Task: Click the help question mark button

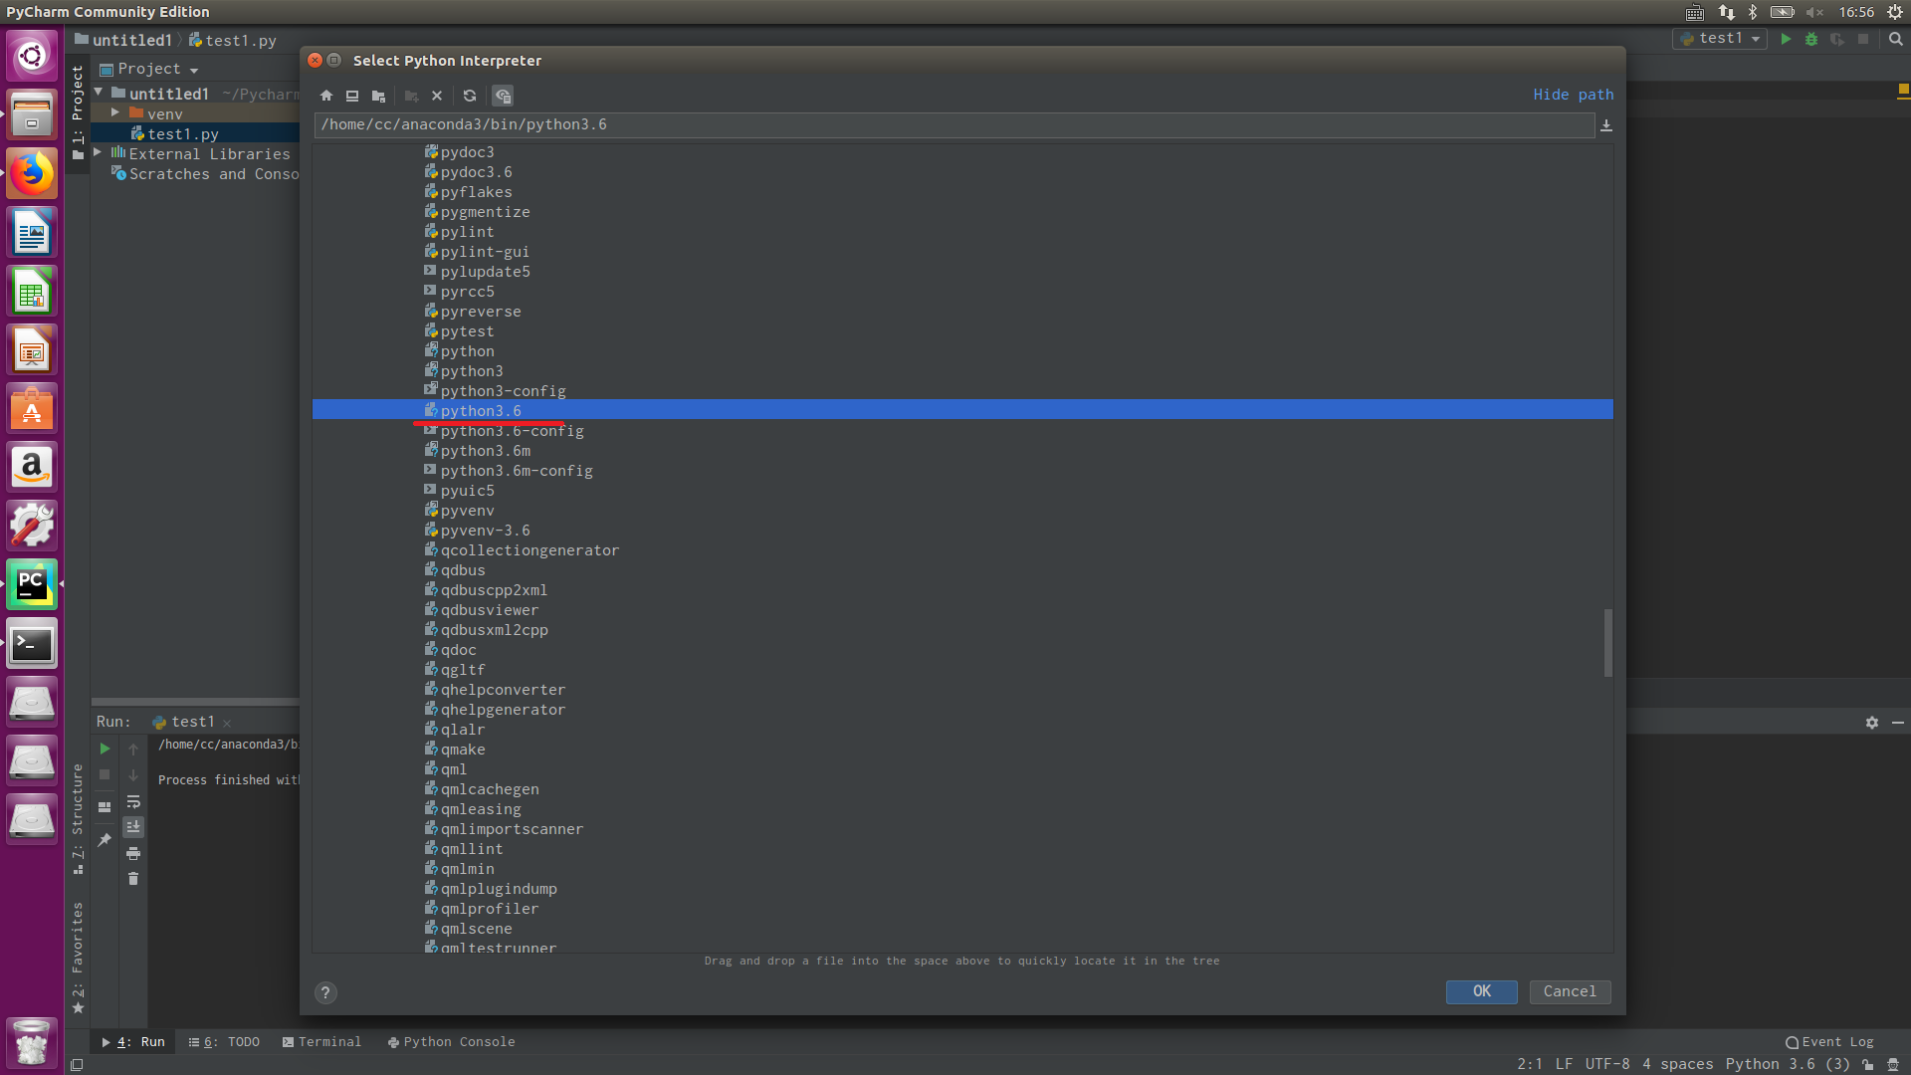Action: coord(325,992)
